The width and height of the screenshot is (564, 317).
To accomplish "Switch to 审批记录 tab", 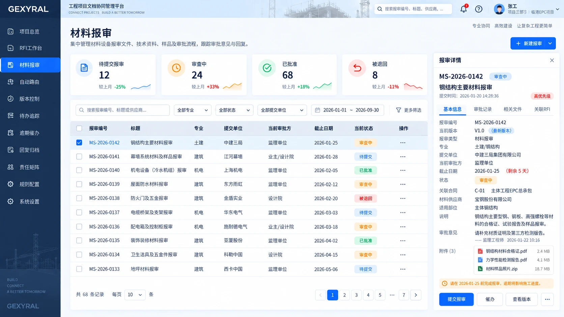I will (x=483, y=109).
